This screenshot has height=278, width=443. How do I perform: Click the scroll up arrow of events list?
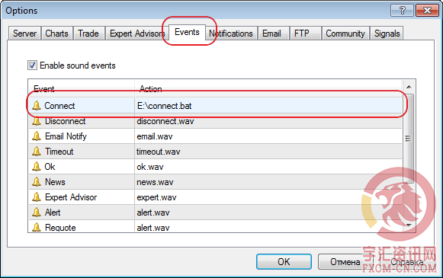(x=409, y=87)
